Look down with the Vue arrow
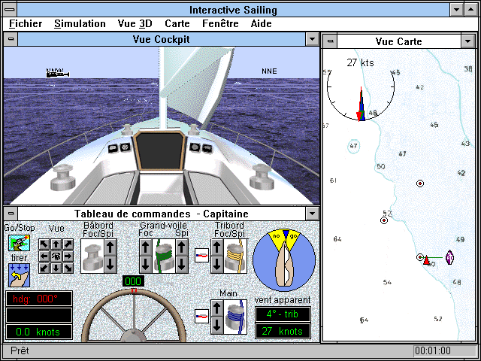 [56, 268]
